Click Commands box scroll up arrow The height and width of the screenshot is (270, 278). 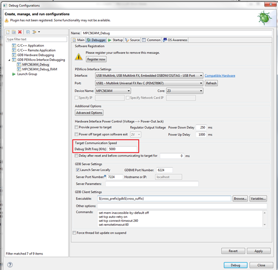click(265, 212)
